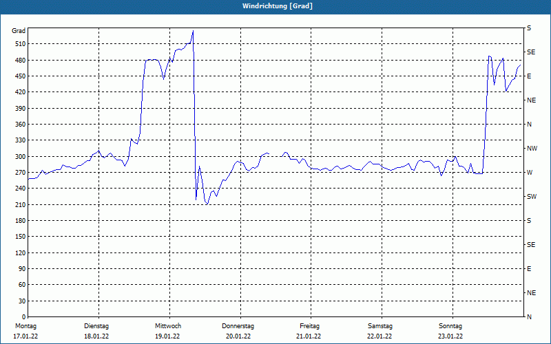Select the NW compass label

click(532, 149)
